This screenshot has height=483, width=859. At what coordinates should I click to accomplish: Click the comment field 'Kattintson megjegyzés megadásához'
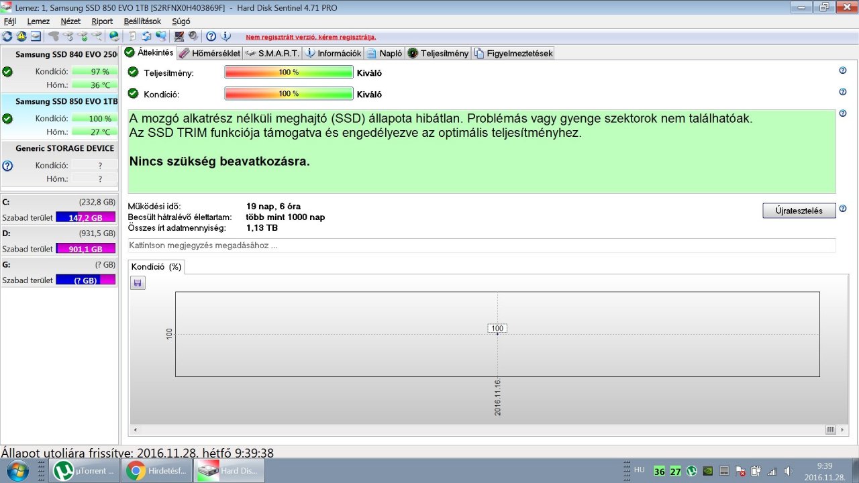482,246
